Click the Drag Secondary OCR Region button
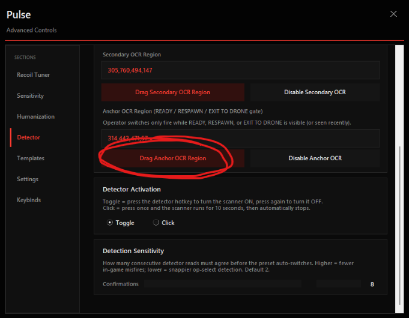The height and width of the screenshot is (318, 409). tap(173, 92)
